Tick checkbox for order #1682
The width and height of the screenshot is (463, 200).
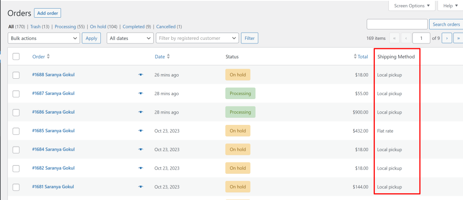click(16, 168)
